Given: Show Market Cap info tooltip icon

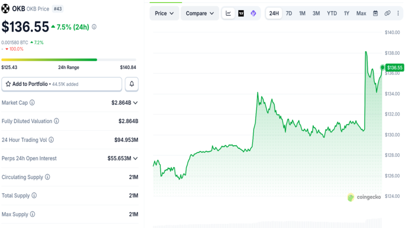Looking at the screenshot, I should tap(32, 102).
